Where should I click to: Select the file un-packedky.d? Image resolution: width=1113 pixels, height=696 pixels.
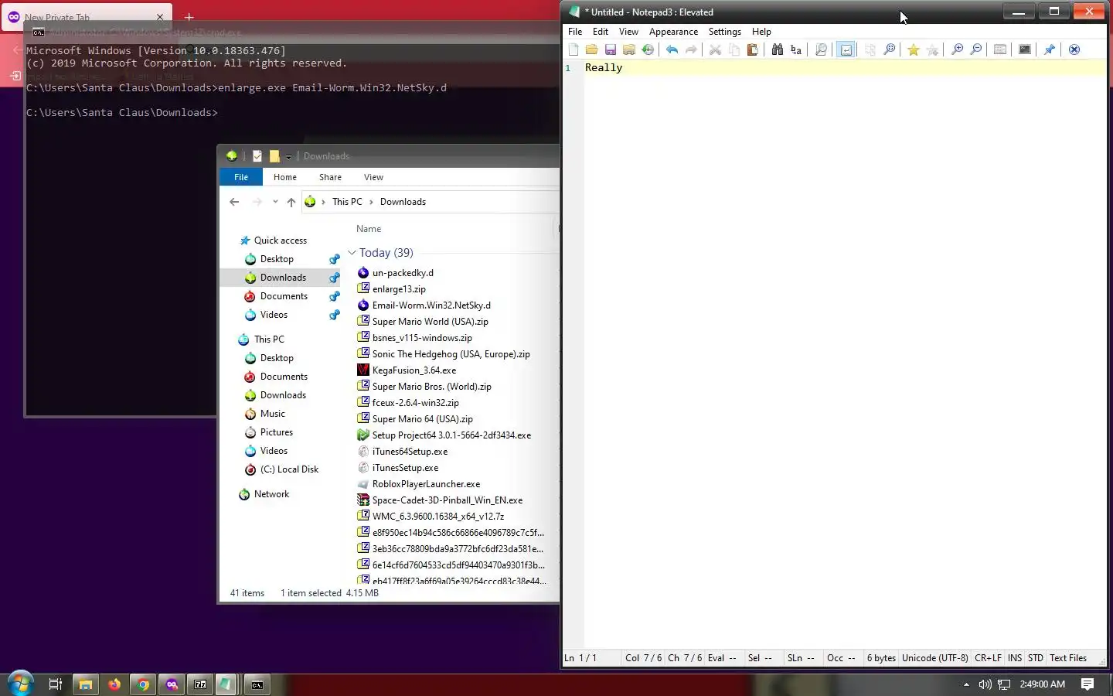(403, 273)
